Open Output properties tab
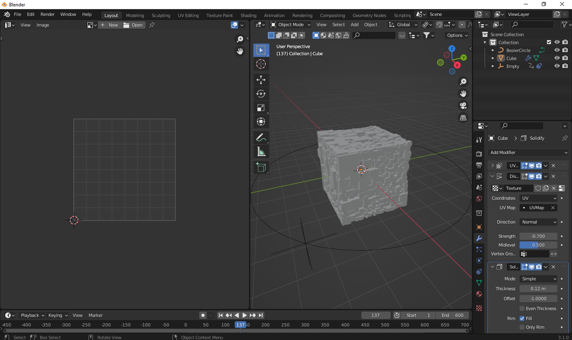The height and width of the screenshot is (340, 572). click(479, 165)
